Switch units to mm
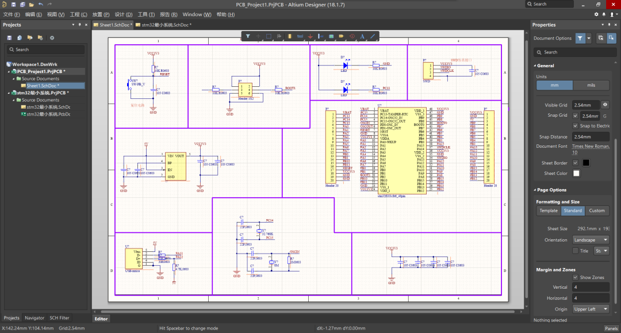The height and width of the screenshot is (333, 621). tap(554, 85)
